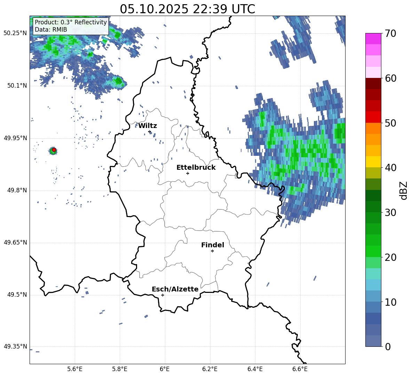Click the dBZ colorbar axis label
The width and height of the screenshot is (412, 376).
tap(404, 190)
